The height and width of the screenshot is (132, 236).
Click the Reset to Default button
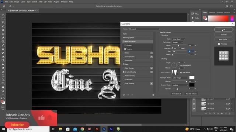click(191, 94)
